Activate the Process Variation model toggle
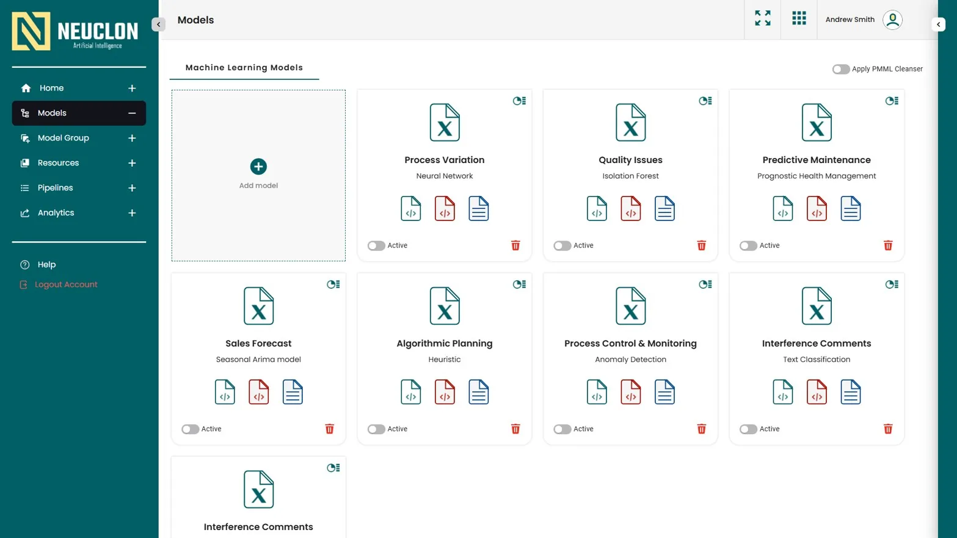The width and height of the screenshot is (957, 538). coord(376,245)
